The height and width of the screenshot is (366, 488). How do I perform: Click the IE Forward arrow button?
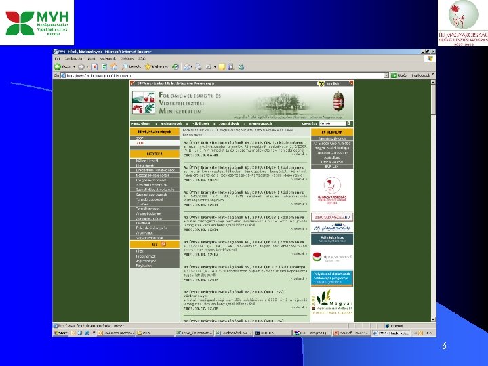(81, 66)
